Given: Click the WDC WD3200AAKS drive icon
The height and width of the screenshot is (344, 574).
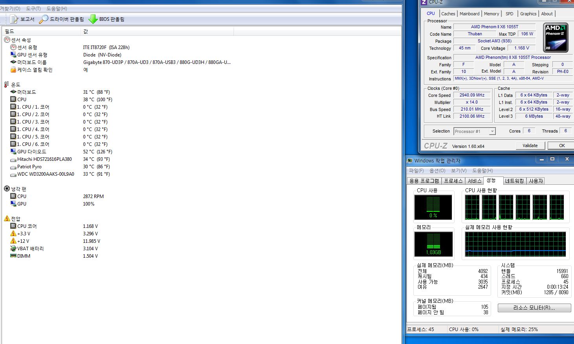Looking at the screenshot, I should 13,174.
